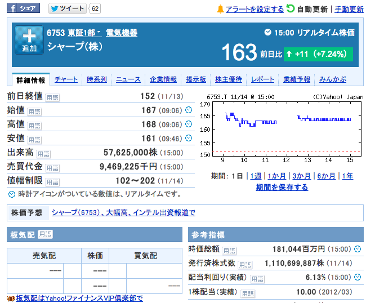Select the 1か月 chart period
Viewport: 366px width, 303px height.
(x=277, y=176)
